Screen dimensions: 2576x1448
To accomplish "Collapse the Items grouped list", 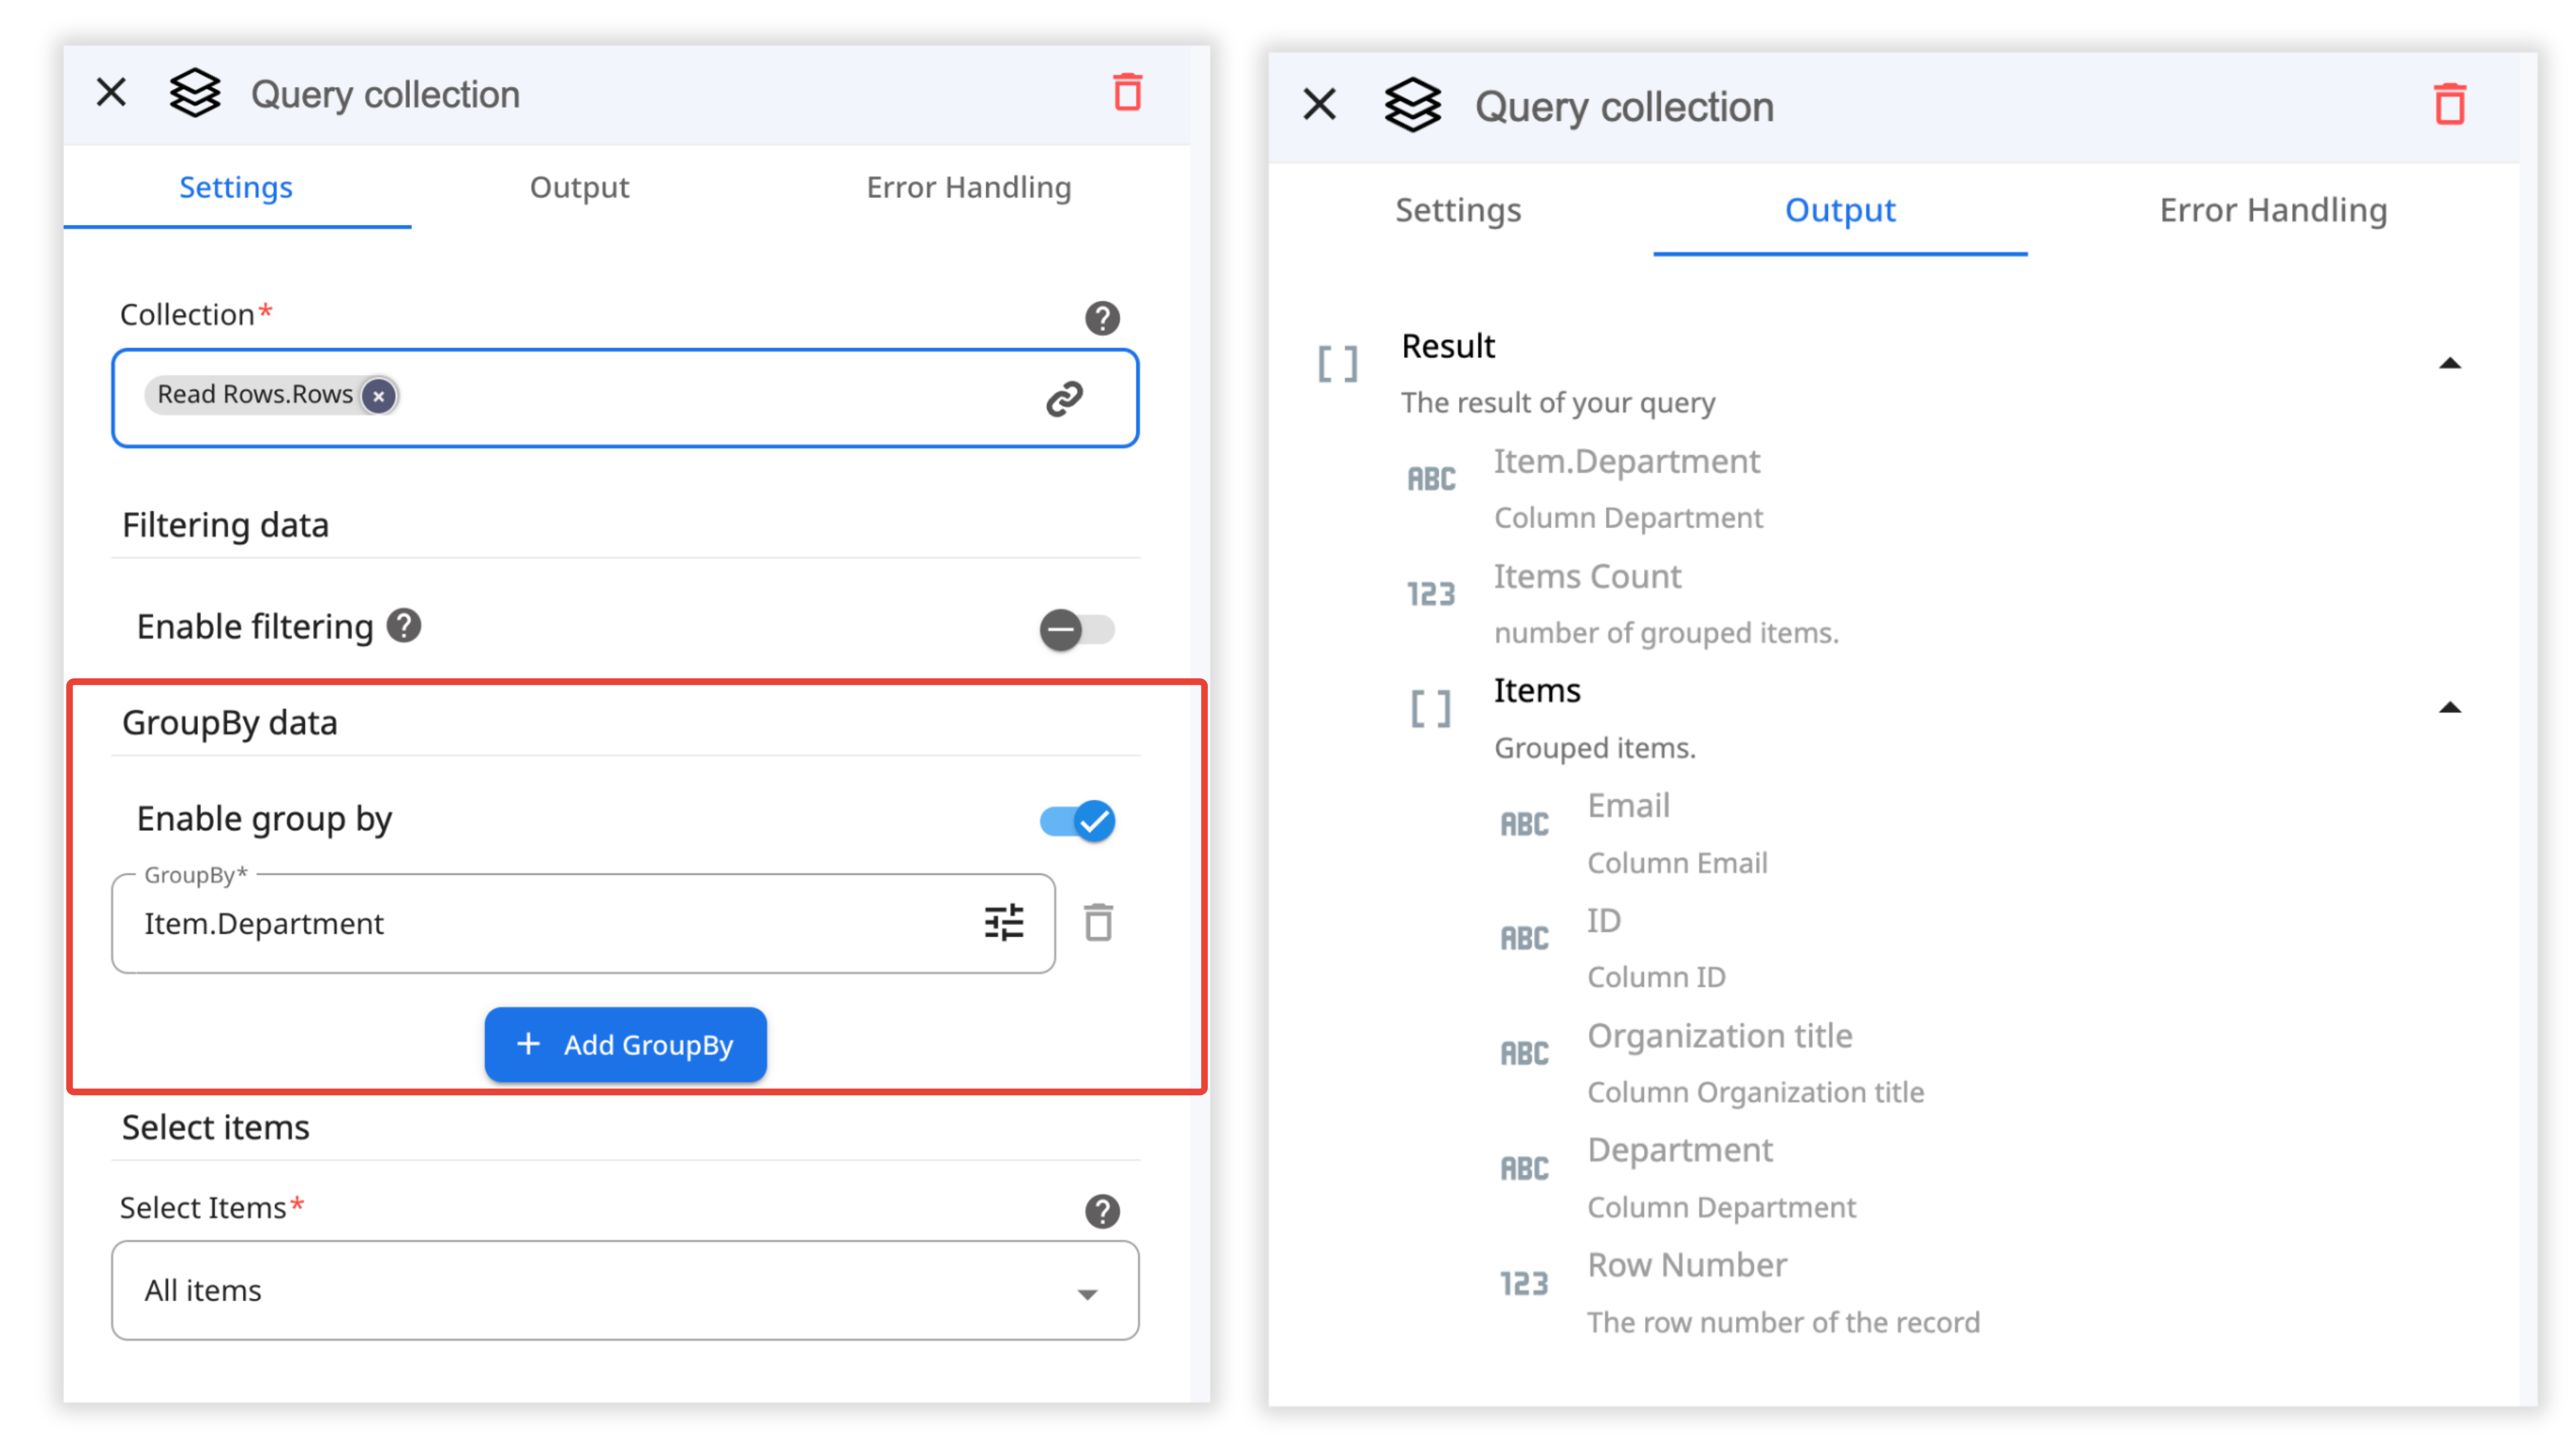I will point(2449,708).
